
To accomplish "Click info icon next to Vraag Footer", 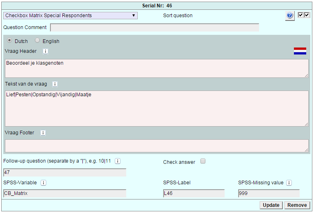I will [43, 133].
